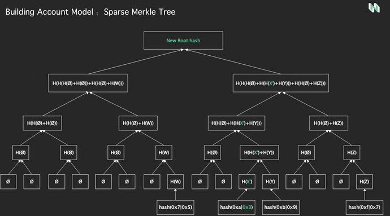The width and height of the screenshot is (390, 216).
Task: Click the leaf H(Z) box above hash(0xf|0x7)
Action: coord(365,182)
